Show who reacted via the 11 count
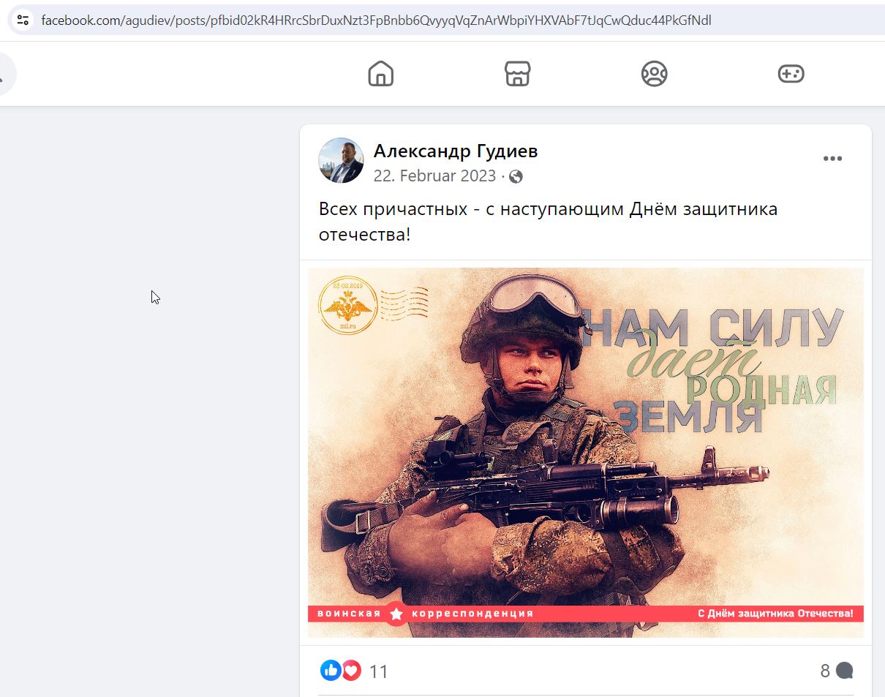The image size is (885, 697). pos(378,671)
